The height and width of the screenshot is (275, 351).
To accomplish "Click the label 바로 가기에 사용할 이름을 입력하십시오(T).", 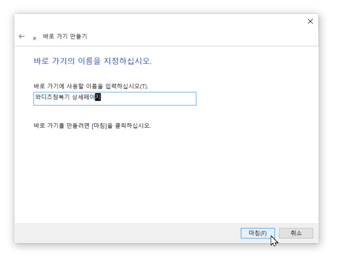I will click(91, 86).
